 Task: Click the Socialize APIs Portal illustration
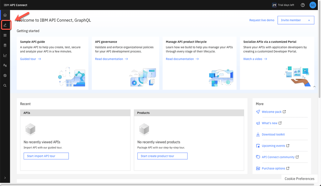click(x=298, y=76)
